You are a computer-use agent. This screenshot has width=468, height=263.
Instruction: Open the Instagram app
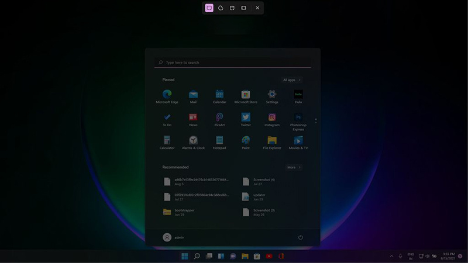[272, 120]
